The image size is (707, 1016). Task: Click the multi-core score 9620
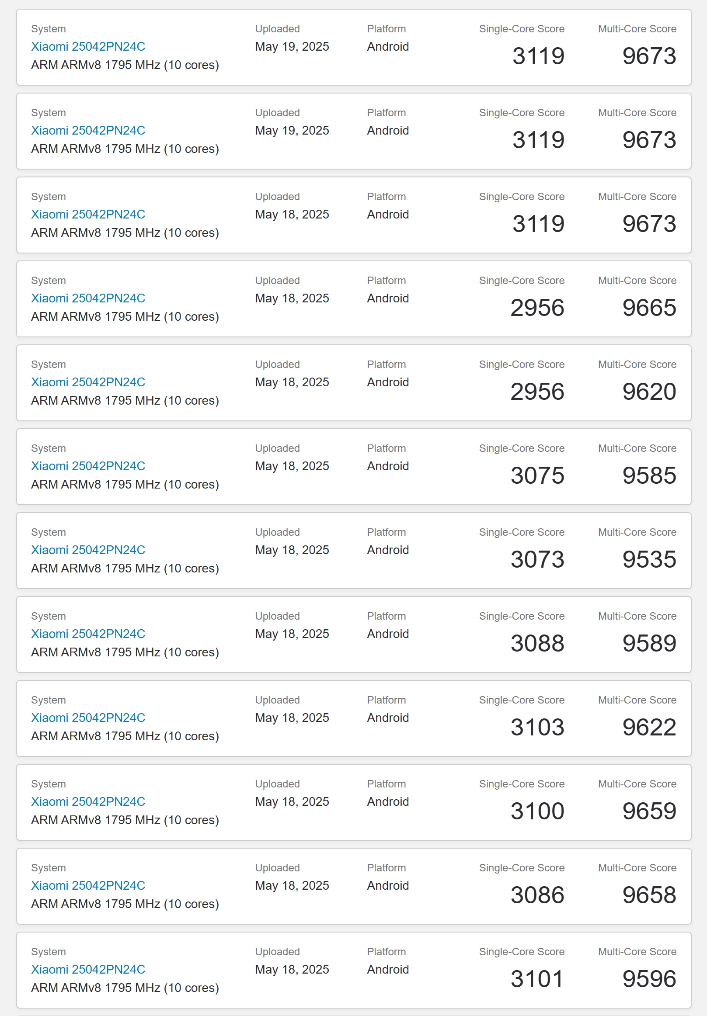click(649, 392)
